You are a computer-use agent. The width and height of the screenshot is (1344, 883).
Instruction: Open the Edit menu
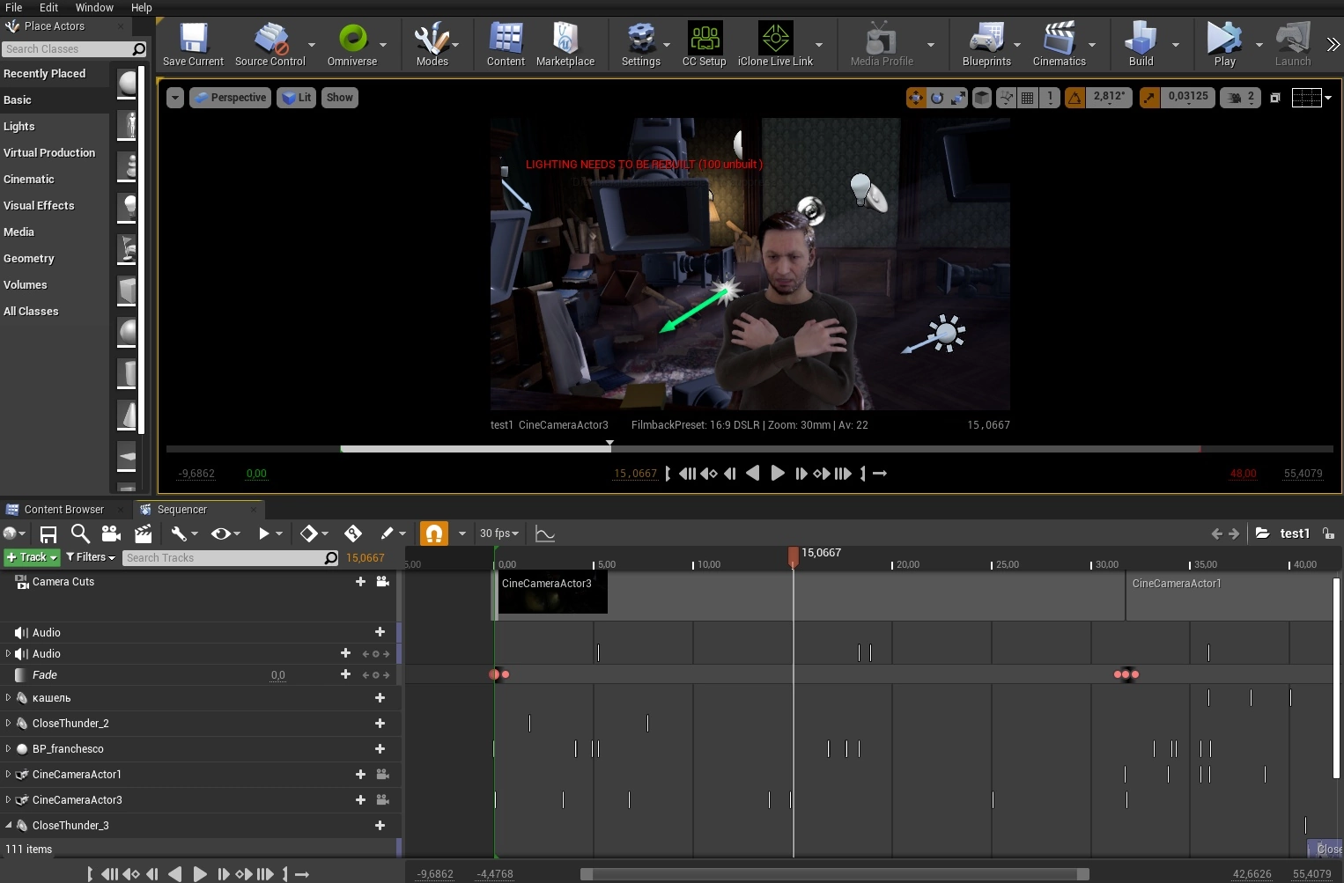tap(48, 7)
